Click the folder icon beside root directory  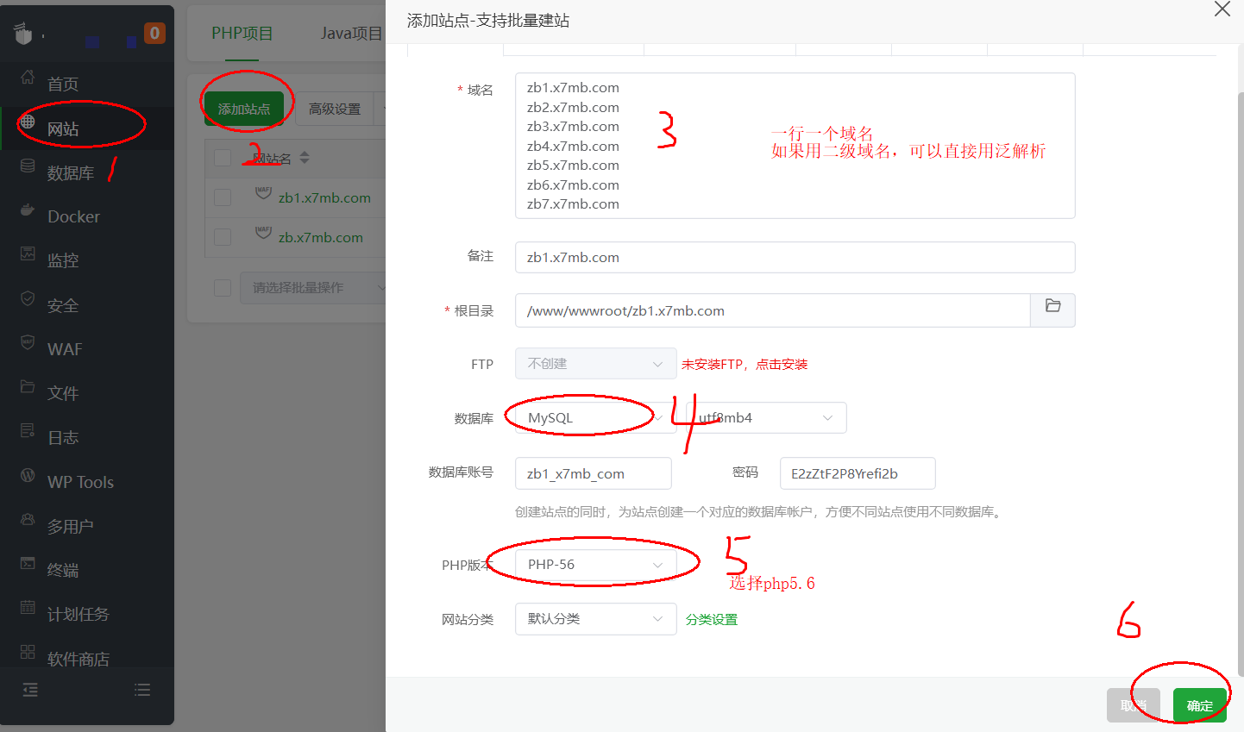point(1052,306)
